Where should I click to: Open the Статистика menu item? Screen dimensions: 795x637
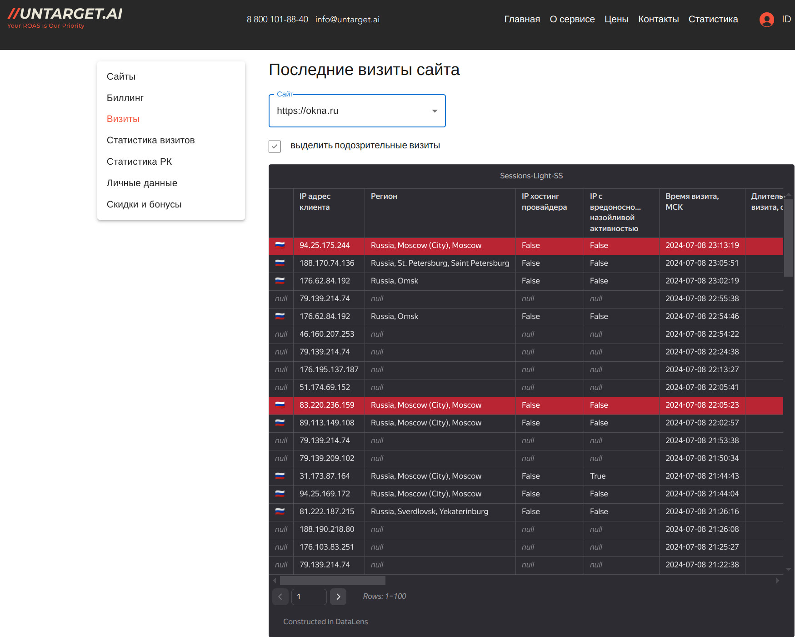pos(713,19)
